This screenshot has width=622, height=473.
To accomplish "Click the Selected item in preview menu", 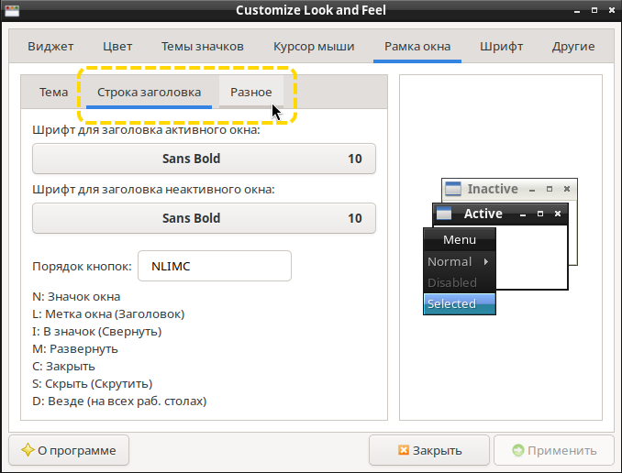I will coord(459,303).
